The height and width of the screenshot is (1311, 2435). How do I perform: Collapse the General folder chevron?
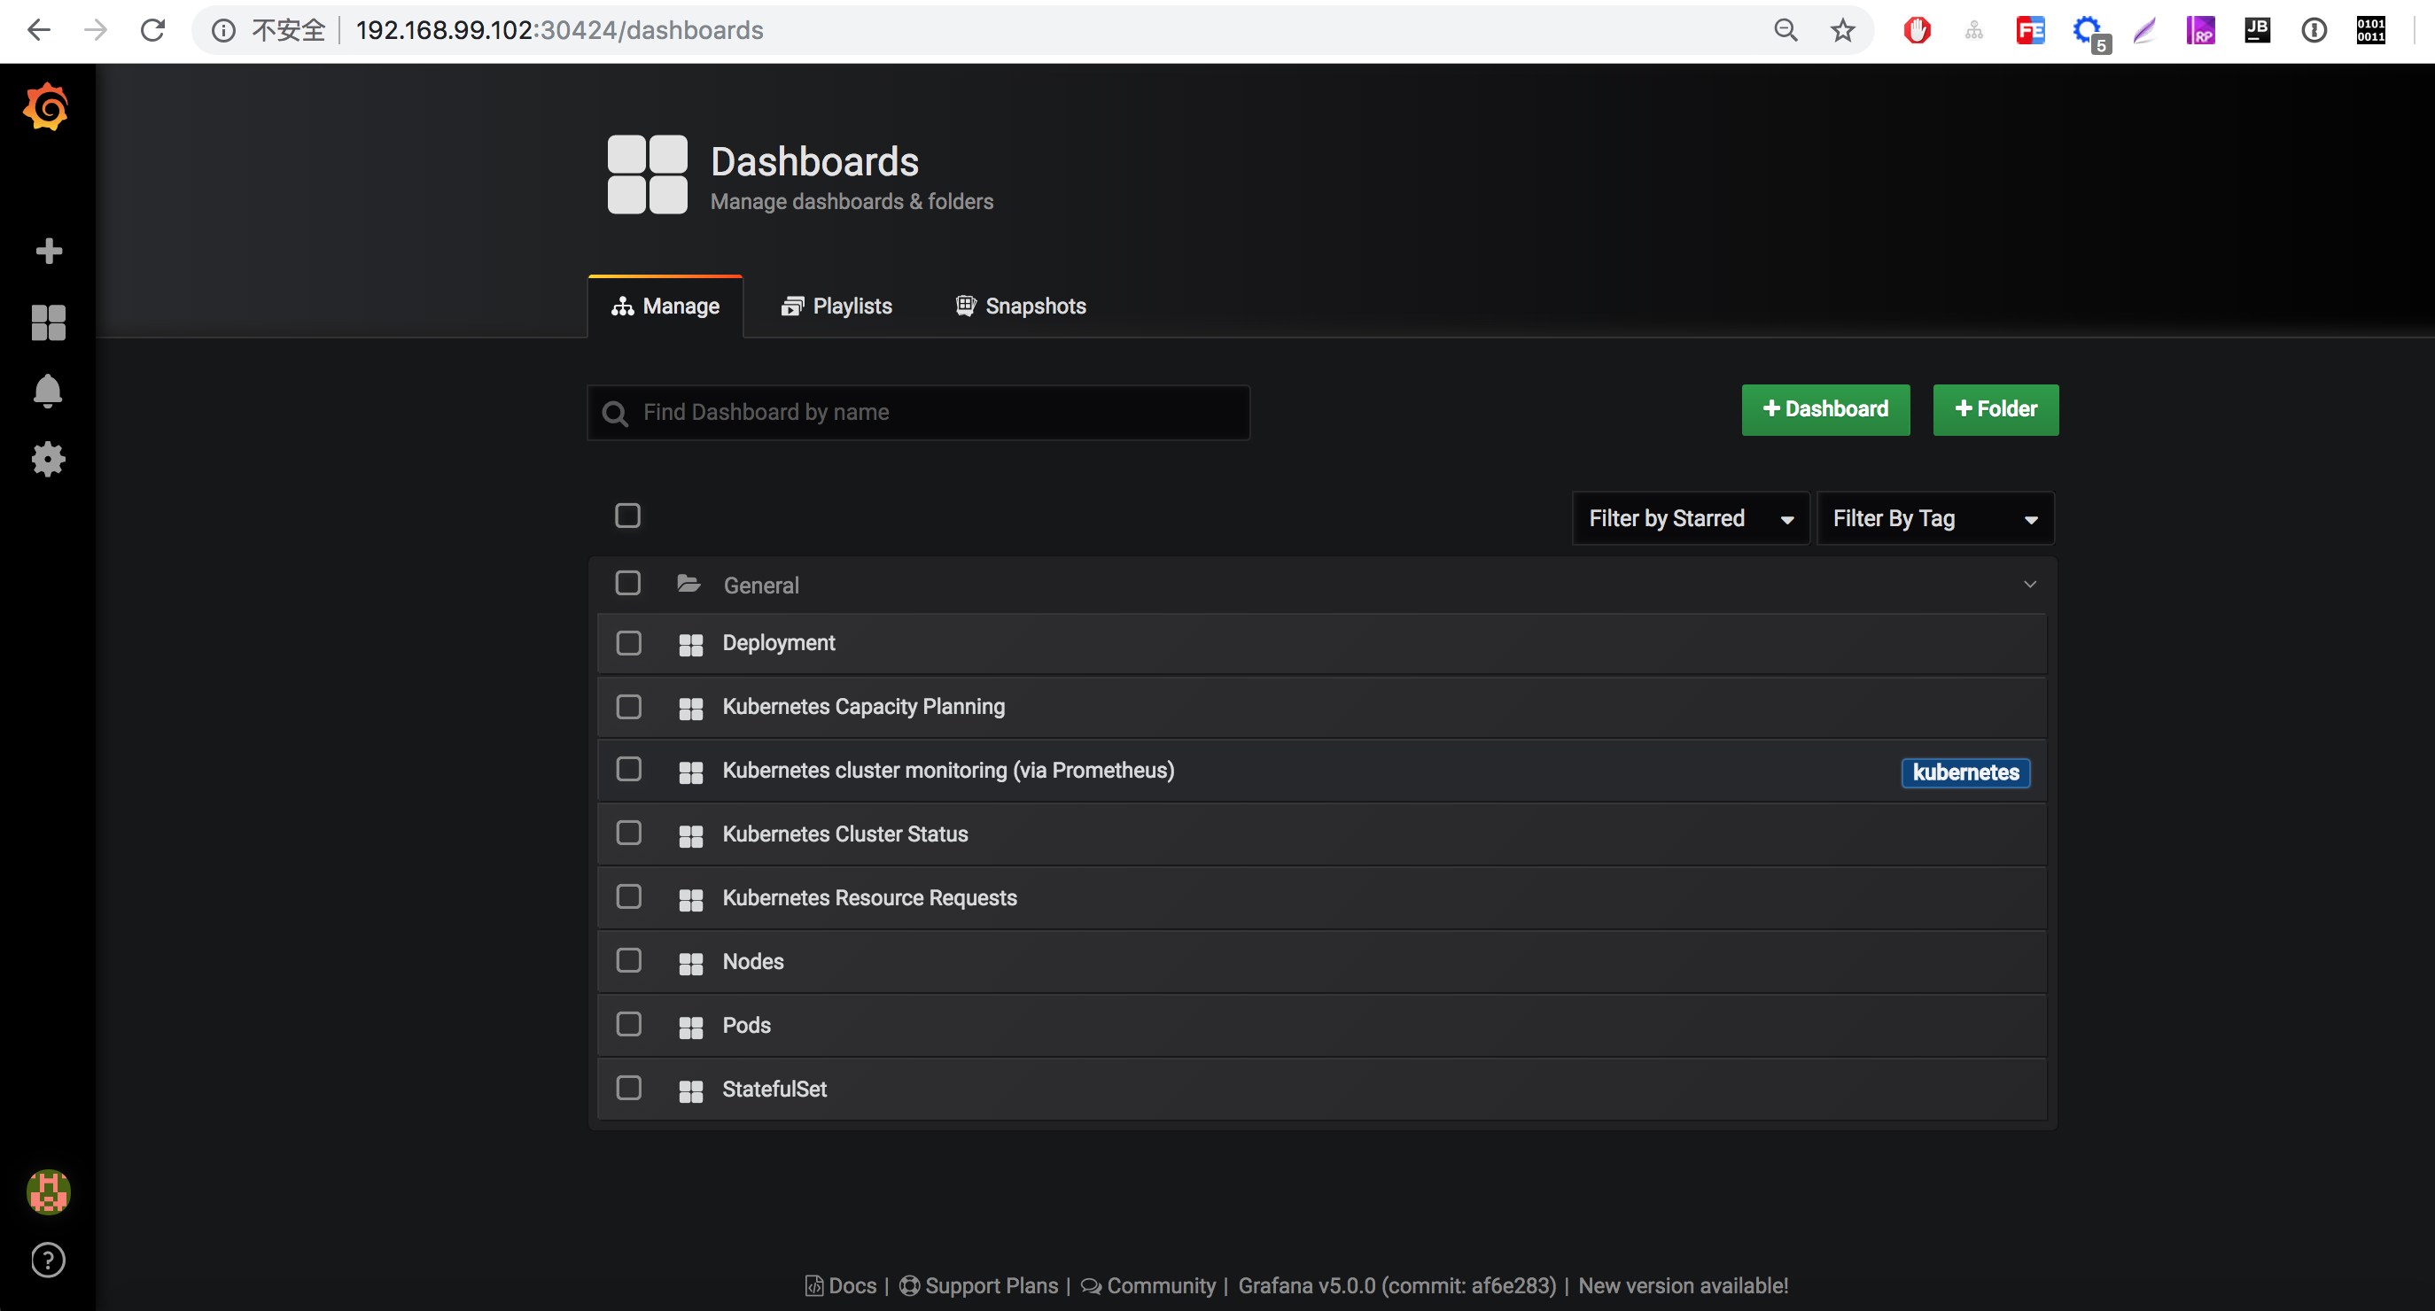point(2029,584)
